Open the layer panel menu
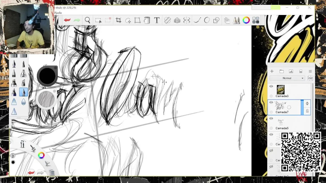This screenshot has width=326, height=183. 310,71
